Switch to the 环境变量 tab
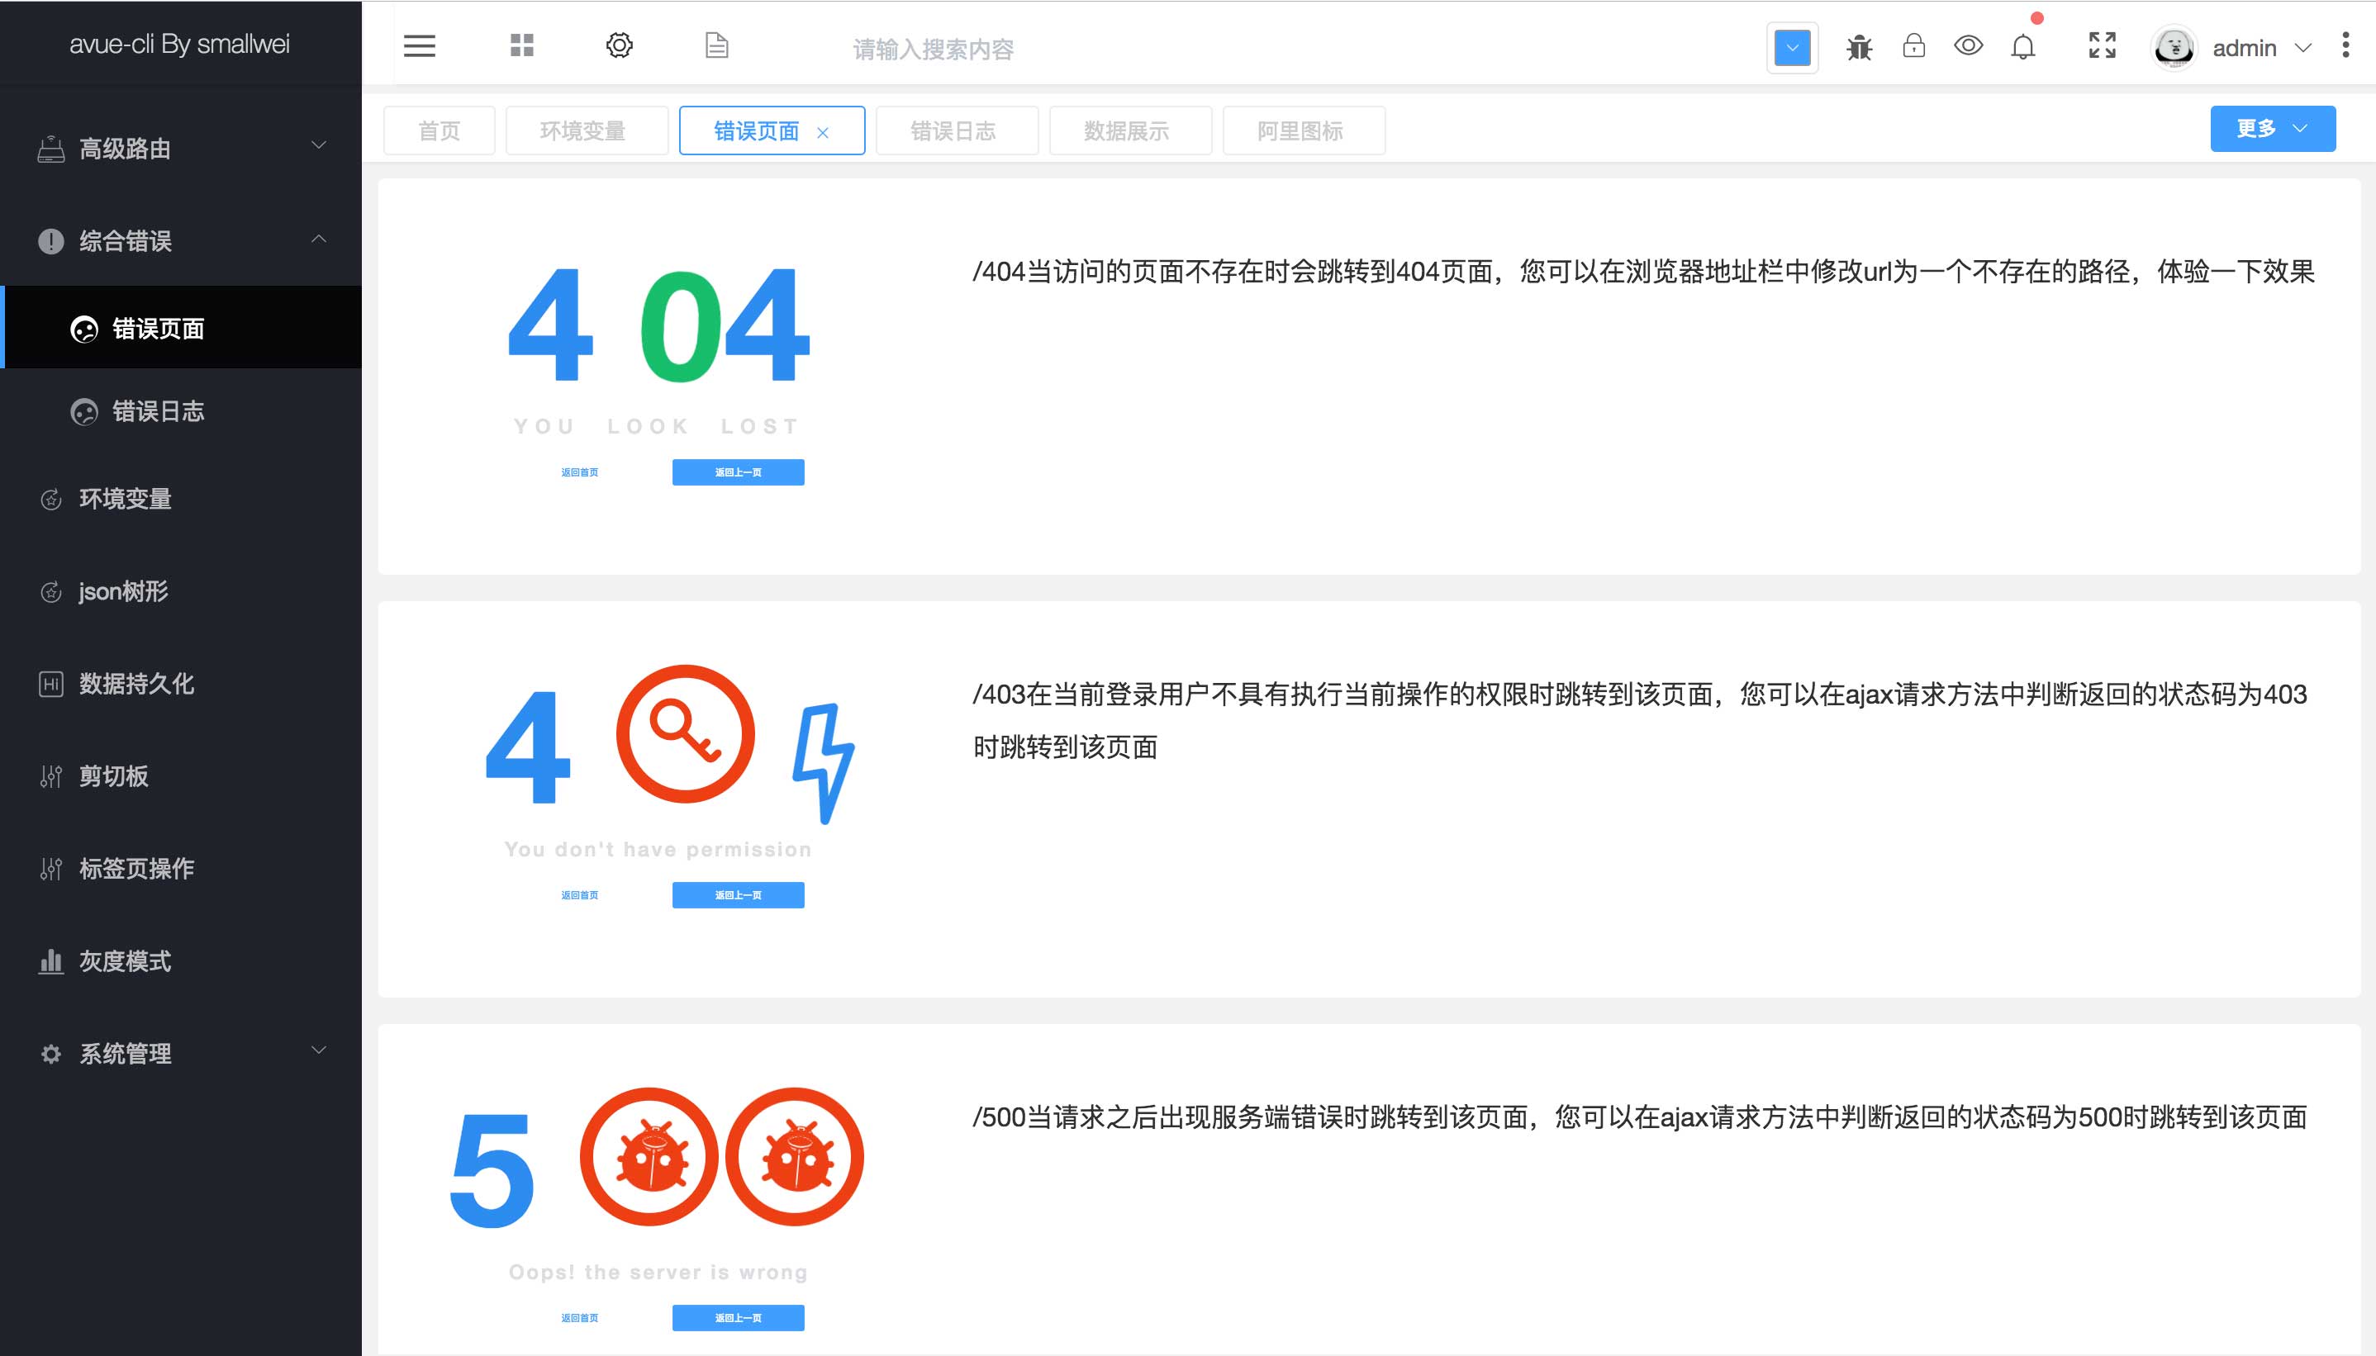This screenshot has width=2376, height=1356. tap(587, 130)
